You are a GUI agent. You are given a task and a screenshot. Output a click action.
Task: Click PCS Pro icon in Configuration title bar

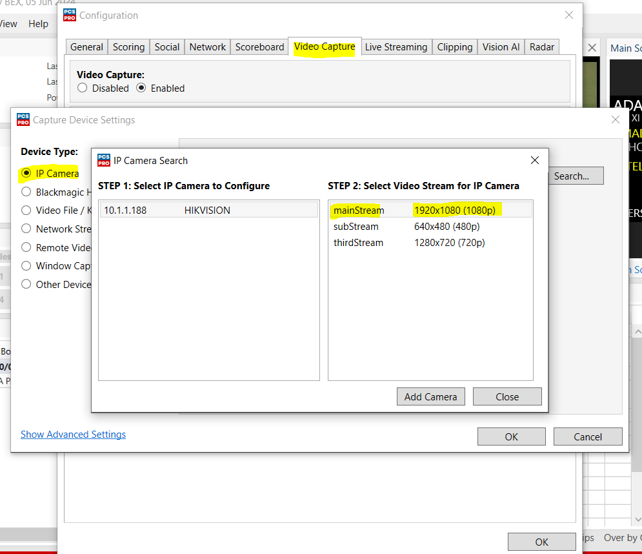point(70,15)
